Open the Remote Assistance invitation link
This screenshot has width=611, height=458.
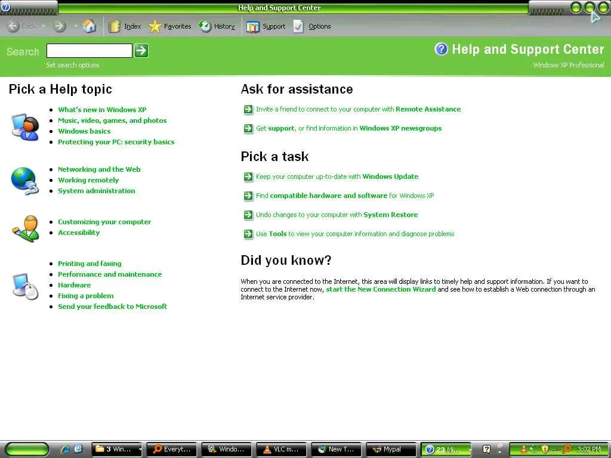tap(359, 110)
